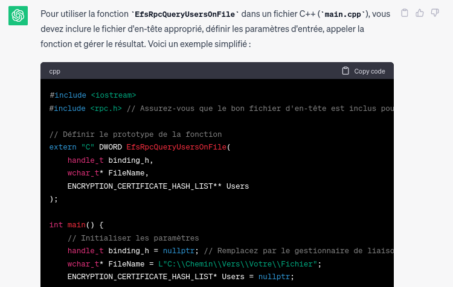Click 'ENCRYPTION_CERTIFICATE_HASH_LIST** Users' parameter line
This screenshot has width=453, height=287.
click(158, 186)
